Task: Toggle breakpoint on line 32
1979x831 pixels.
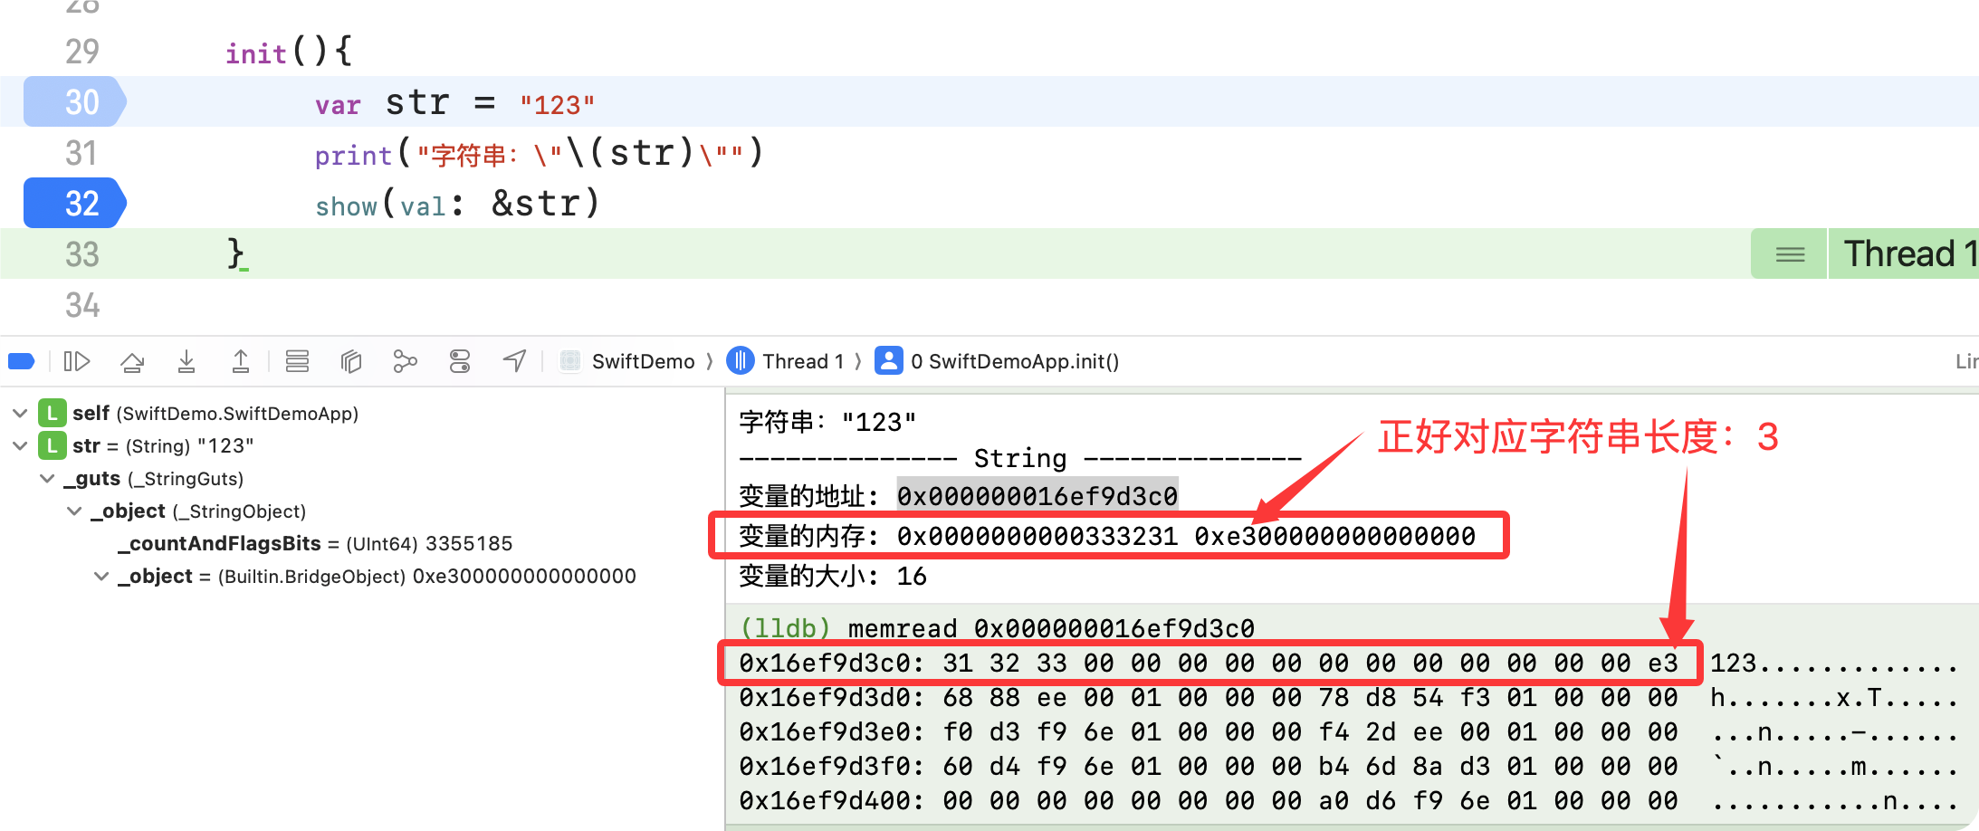Action: click(76, 203)
